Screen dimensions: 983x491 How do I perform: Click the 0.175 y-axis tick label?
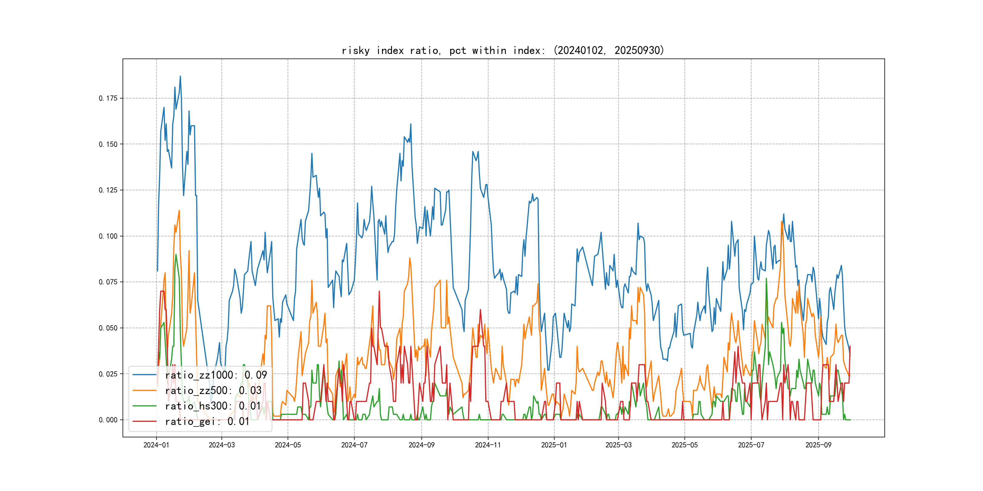pyautogui.click(x=108, y=99)
